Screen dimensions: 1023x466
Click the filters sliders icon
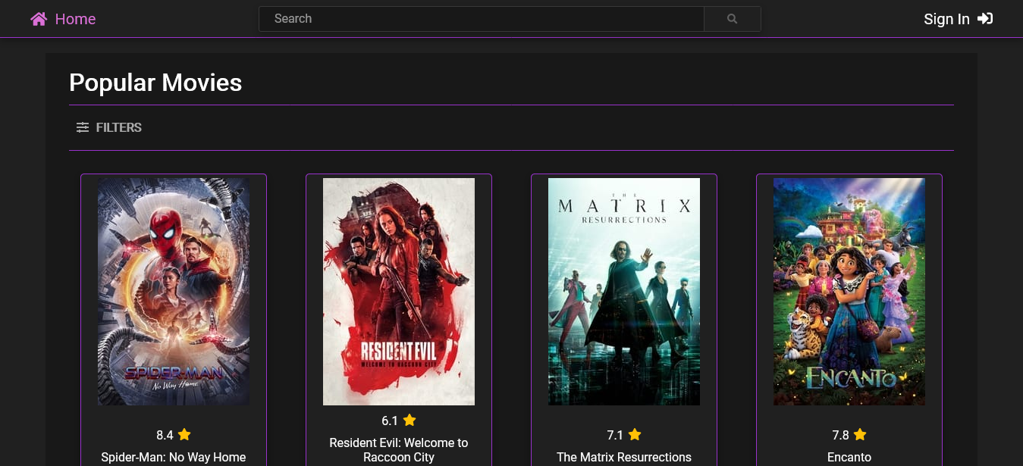pos(83,127)
